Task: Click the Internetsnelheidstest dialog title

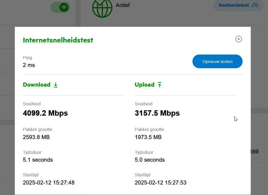Action: 58,40
